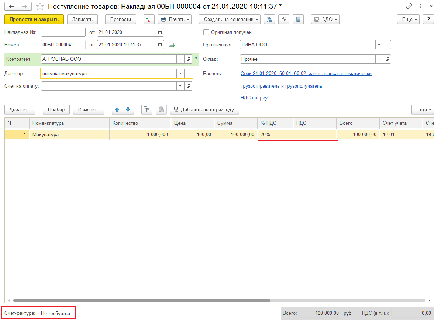Image resolution: width=441 pixels, height=324 pixels.
Task: Open the Создать на основании menu
Action: point(230,20)
